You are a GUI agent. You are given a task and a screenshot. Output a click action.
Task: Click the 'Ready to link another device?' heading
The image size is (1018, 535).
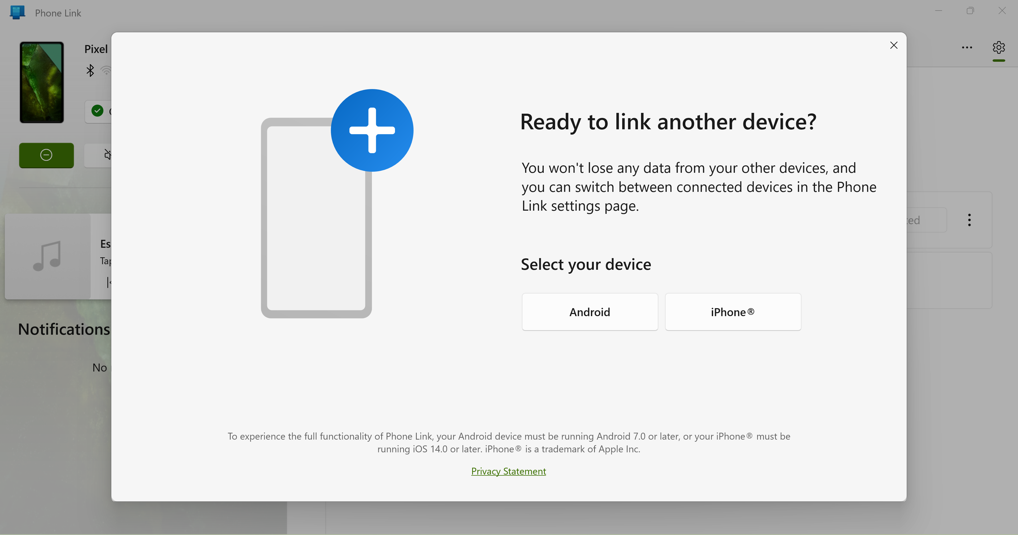(x=668, y=121)
